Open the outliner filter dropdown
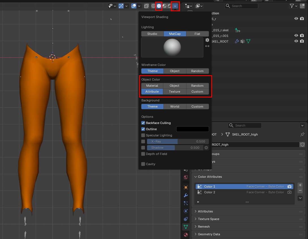The image size is (308, 239). (294, 6)
